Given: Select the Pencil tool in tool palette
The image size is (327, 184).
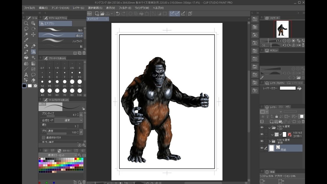Looking at the screenshot, I should [x=33, y=46].
